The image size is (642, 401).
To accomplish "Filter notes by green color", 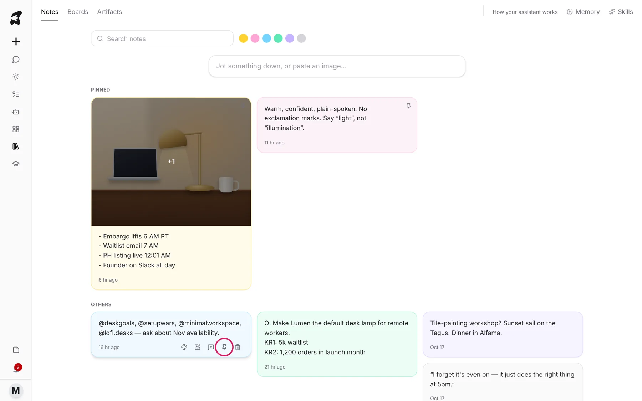I will [x=278, y=38].
